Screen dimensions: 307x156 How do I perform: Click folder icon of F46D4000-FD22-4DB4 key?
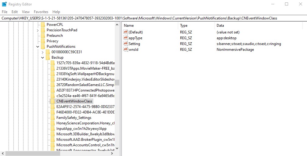[53, 112]
